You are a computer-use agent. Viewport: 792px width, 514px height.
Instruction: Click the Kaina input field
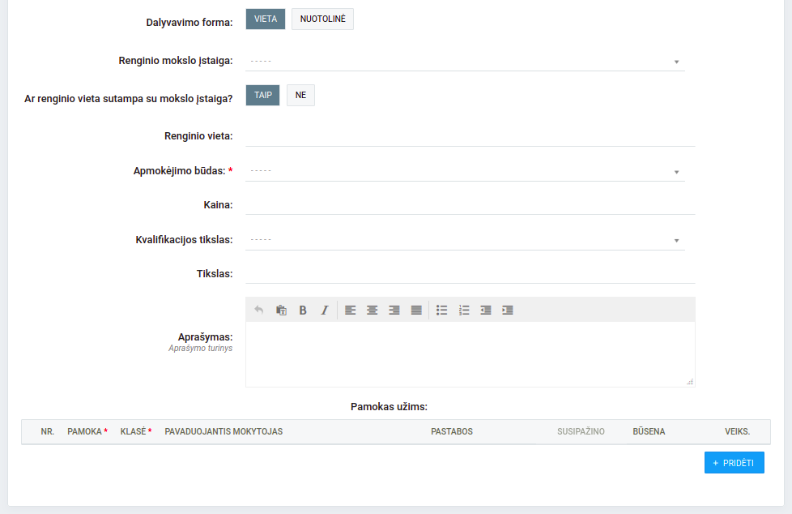470,204
